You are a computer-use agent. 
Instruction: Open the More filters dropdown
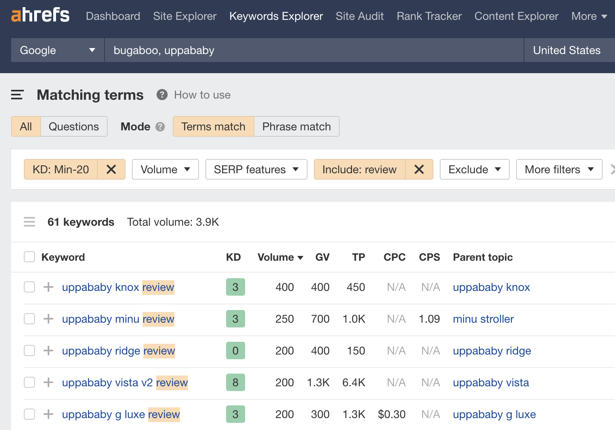pos(559,169)
